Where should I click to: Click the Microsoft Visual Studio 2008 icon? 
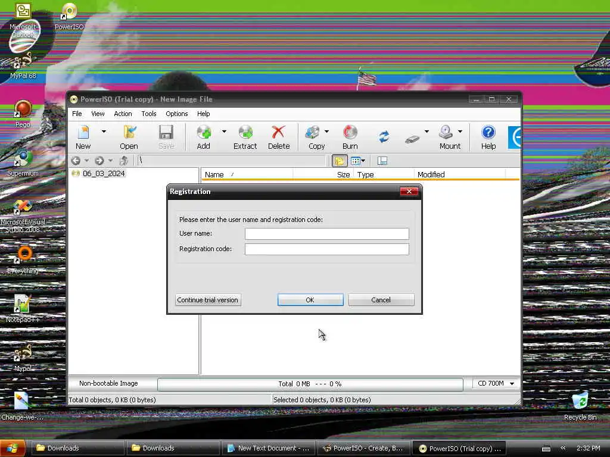(x=23, y=216)
